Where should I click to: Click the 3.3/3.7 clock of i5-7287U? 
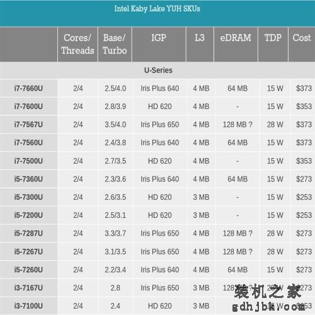[x=115, y=233]
